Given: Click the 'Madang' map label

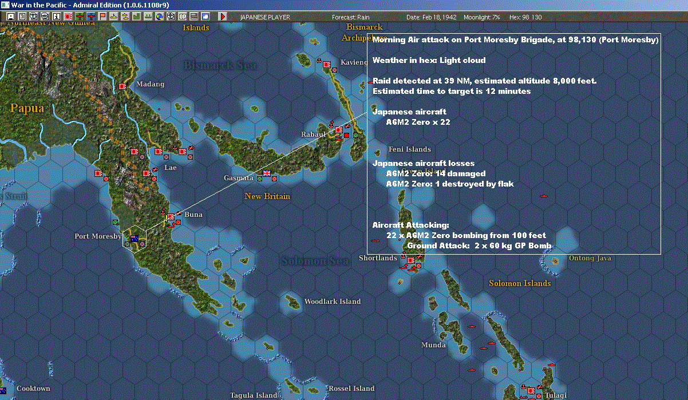Looking at the screenshot, I should [x=150, y=84].
